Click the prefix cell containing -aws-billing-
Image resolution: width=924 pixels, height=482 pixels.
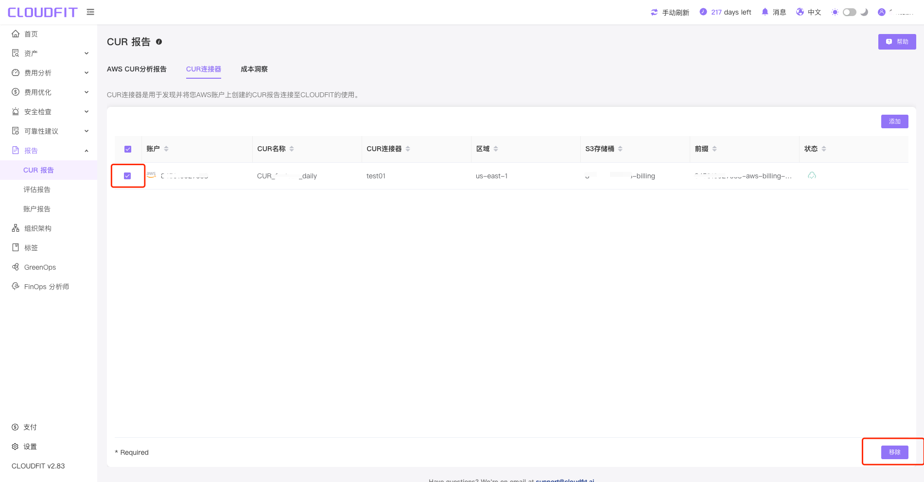point(743,176)
